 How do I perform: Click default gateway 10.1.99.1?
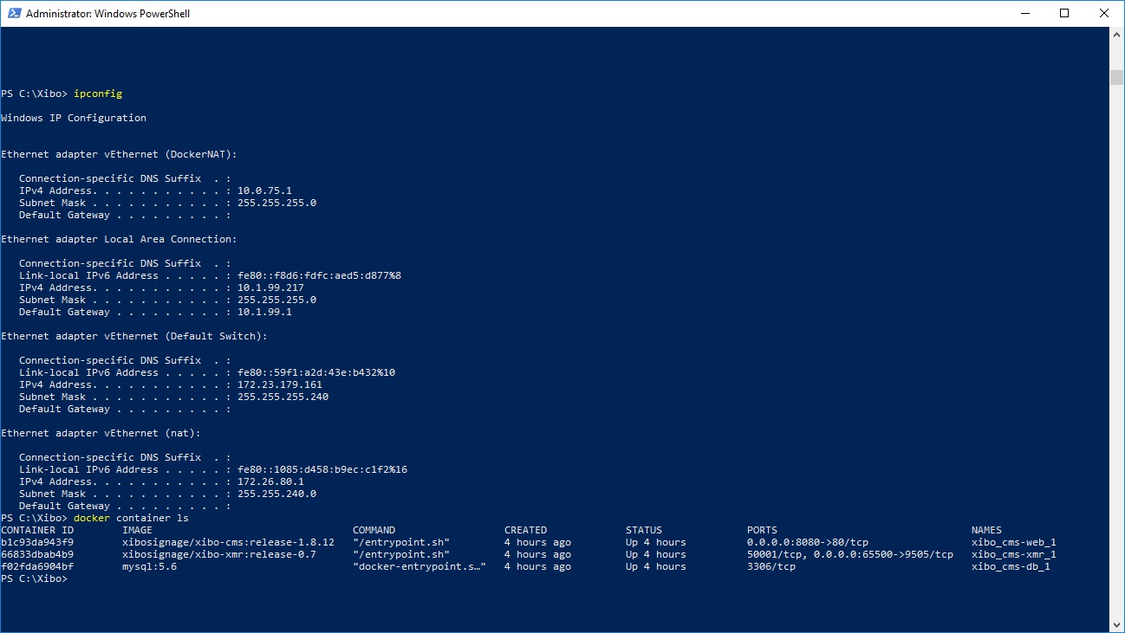[265, 312]
